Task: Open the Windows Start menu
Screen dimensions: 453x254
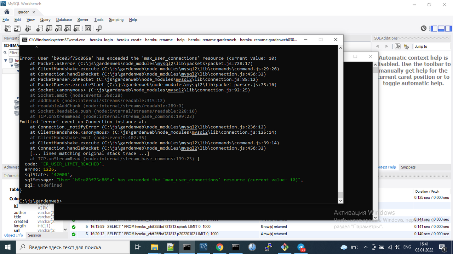Action: (x=8, y=247)
